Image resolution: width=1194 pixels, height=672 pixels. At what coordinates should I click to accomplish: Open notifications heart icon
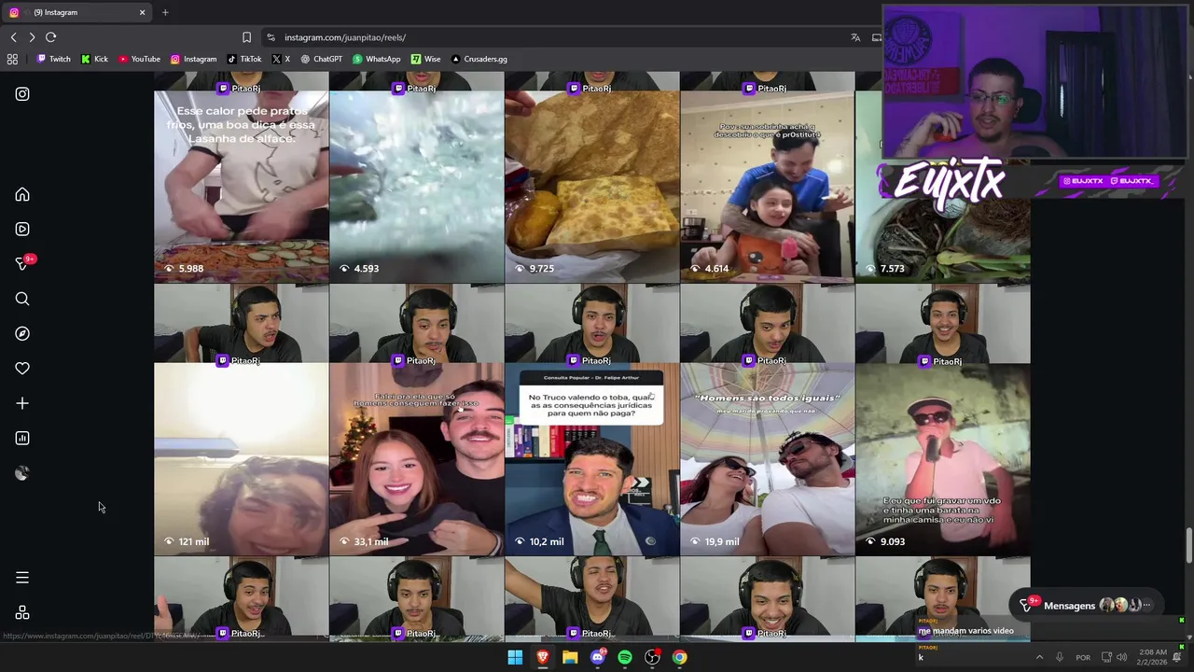[22, 369]
